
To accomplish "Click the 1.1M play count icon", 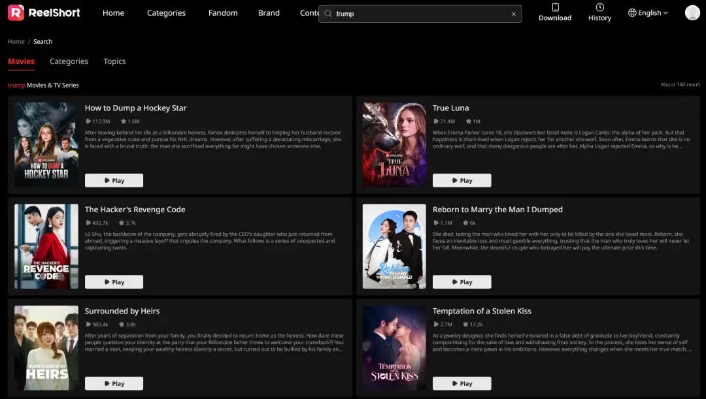I will point(436,223).
